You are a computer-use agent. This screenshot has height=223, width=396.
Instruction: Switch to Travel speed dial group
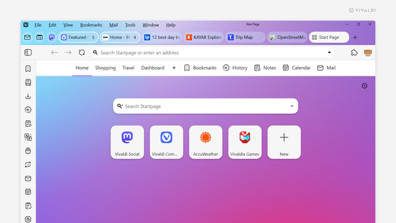(x=128, y=68)
